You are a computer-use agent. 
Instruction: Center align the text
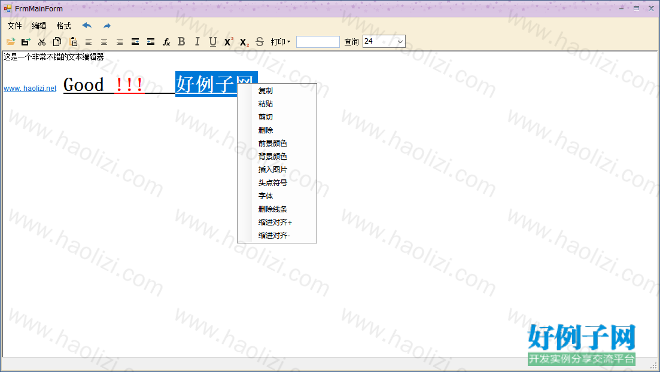coord(104,42)
